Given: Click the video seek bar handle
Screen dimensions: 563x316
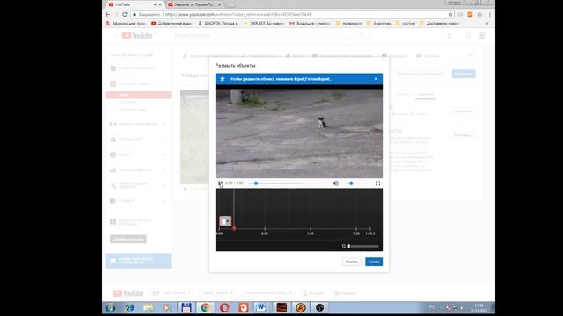Looking at the screenshot, I should (x=256, y=183).
